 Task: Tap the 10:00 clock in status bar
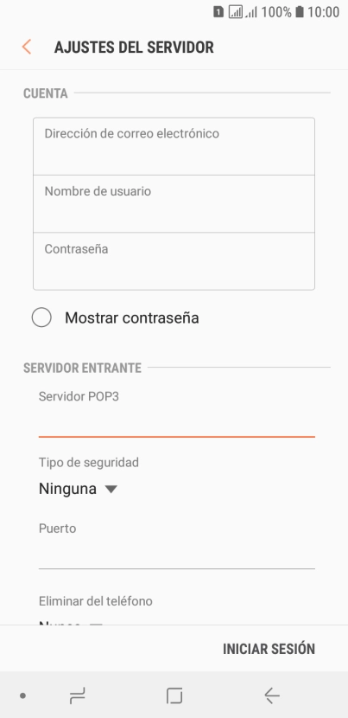click(x=323, y=12)
